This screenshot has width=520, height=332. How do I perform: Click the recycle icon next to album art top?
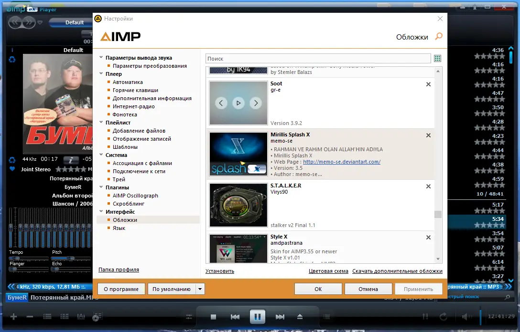pos(12,60)
